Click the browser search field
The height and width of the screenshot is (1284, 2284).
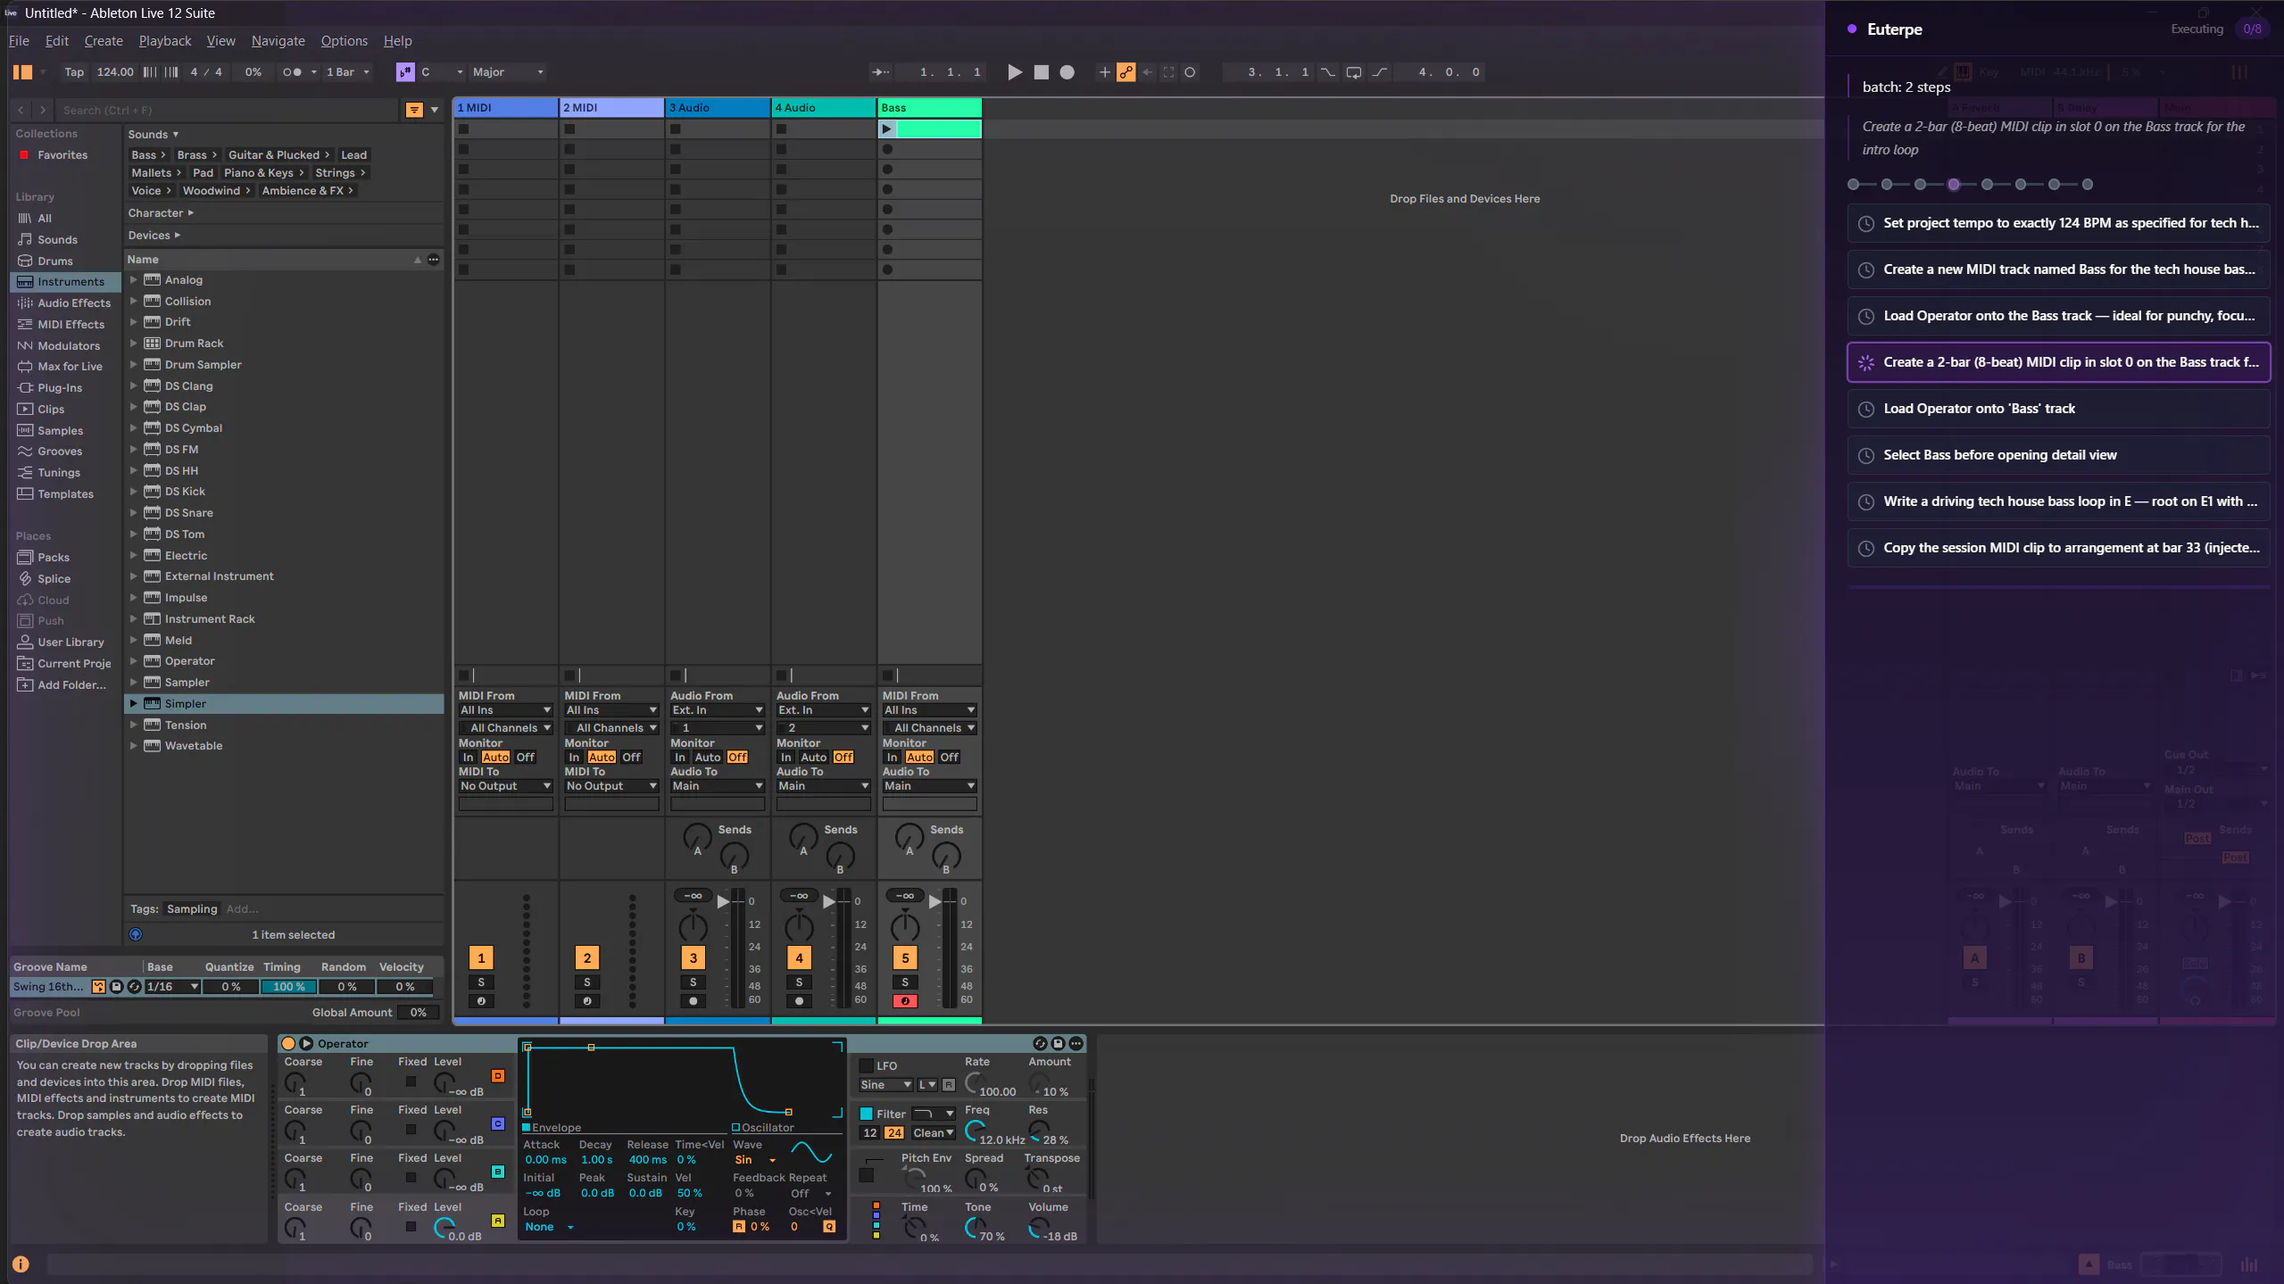click(x=228, y=110)
